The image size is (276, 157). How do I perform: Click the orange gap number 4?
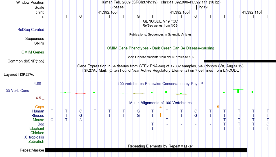click(160, 107)
